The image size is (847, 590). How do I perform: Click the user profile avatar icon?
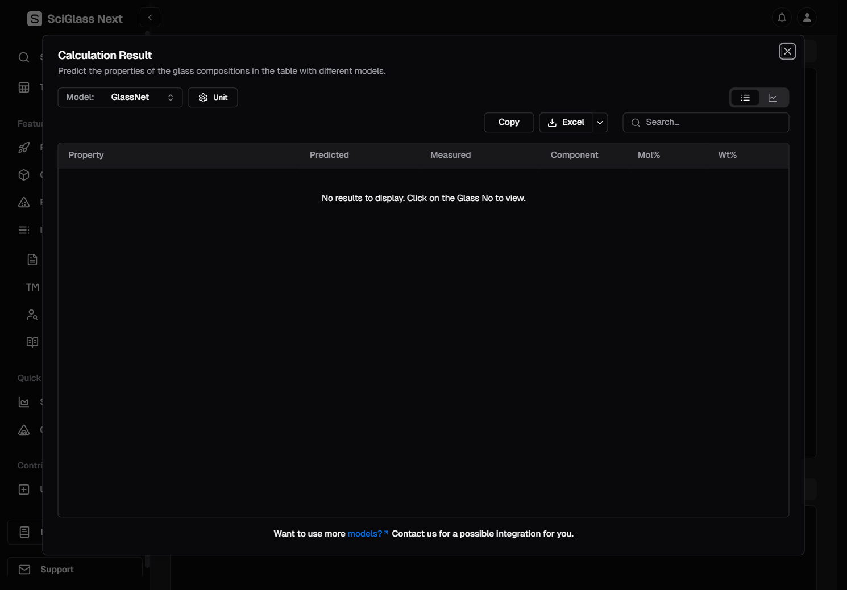(807, 18)
